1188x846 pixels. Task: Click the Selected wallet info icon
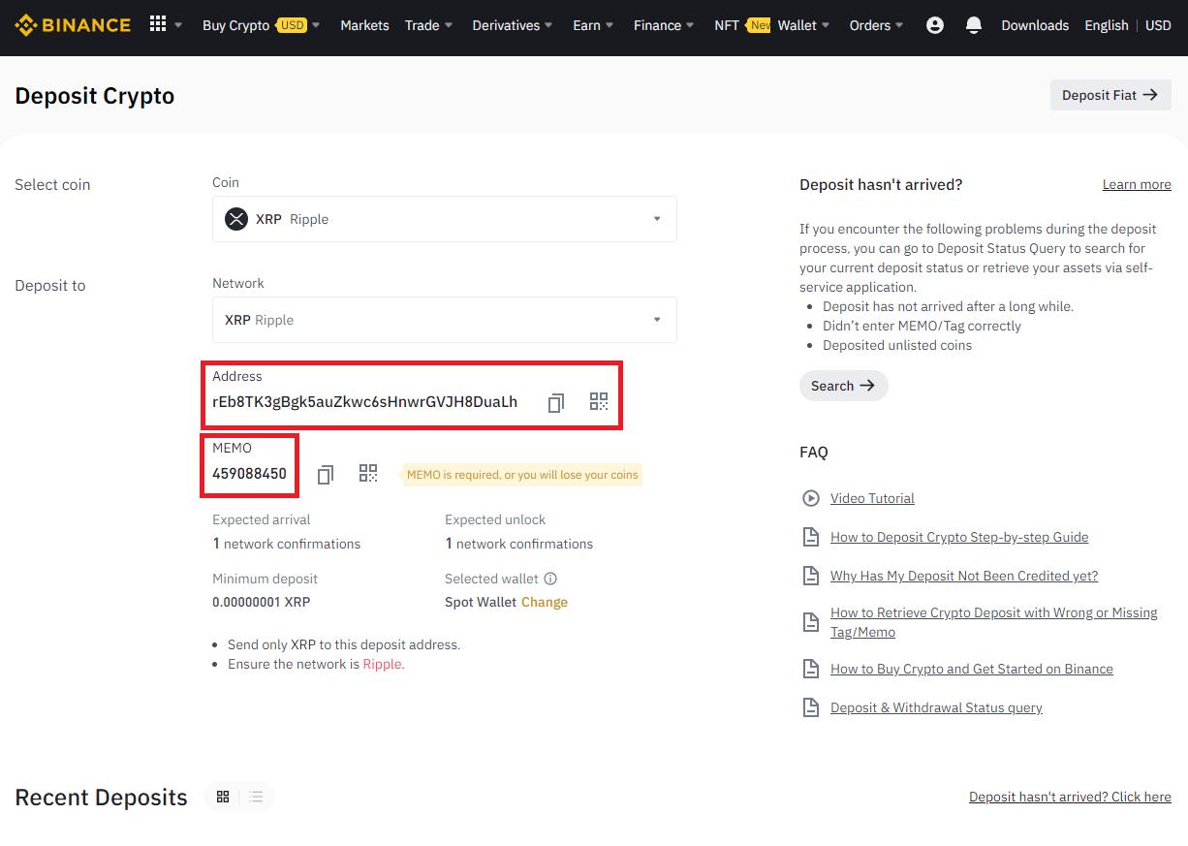[x=550, y=579]
